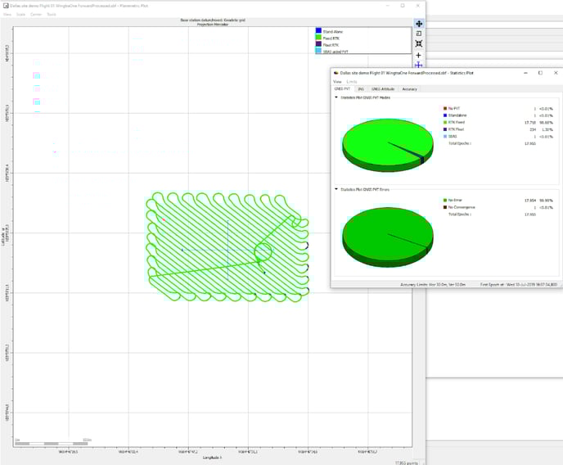This screenshot has height=465, width=563.
Task: Open the Scale menu
Action: (x=20, y=14)
